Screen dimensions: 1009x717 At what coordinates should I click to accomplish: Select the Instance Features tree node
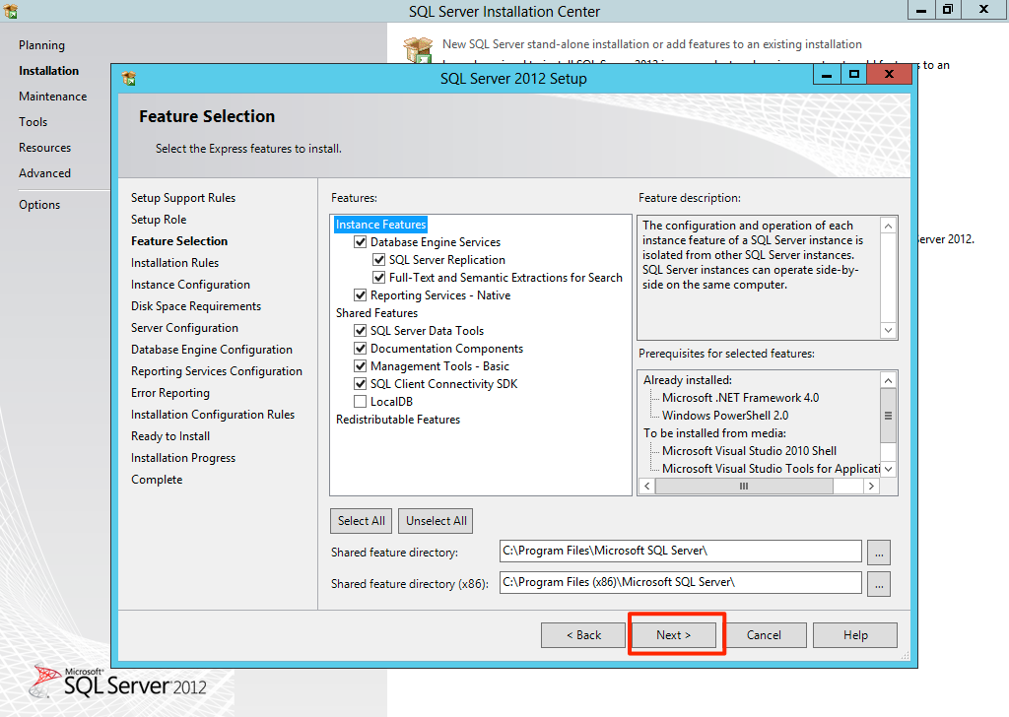coord(380,225)
